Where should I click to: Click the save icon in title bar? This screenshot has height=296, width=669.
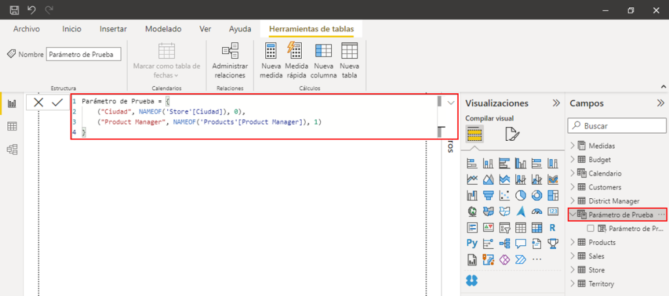pos(14,9)
